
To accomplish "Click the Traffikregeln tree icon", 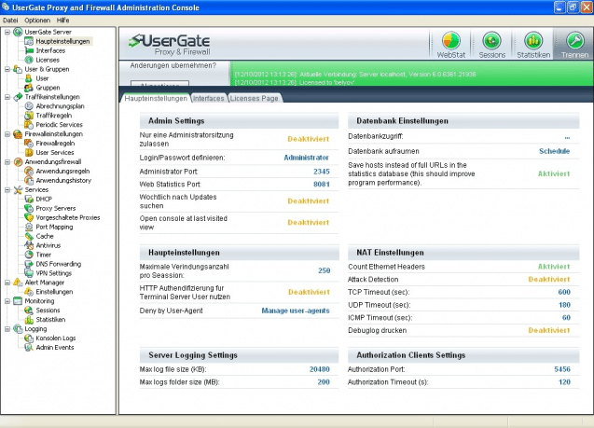I will (x=29, y=116).
